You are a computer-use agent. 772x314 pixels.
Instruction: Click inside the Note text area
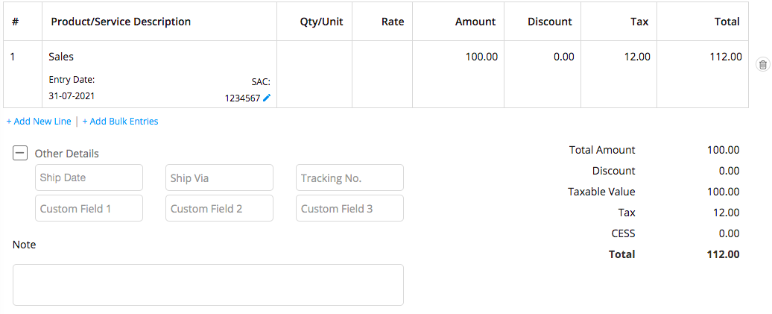tap(208, 284)
